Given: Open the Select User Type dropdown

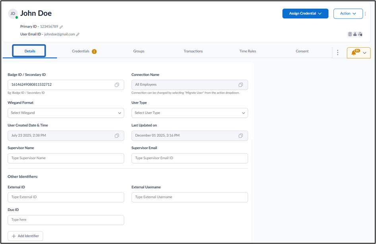Looking at the screenshot, I should [x=190, y=113].
